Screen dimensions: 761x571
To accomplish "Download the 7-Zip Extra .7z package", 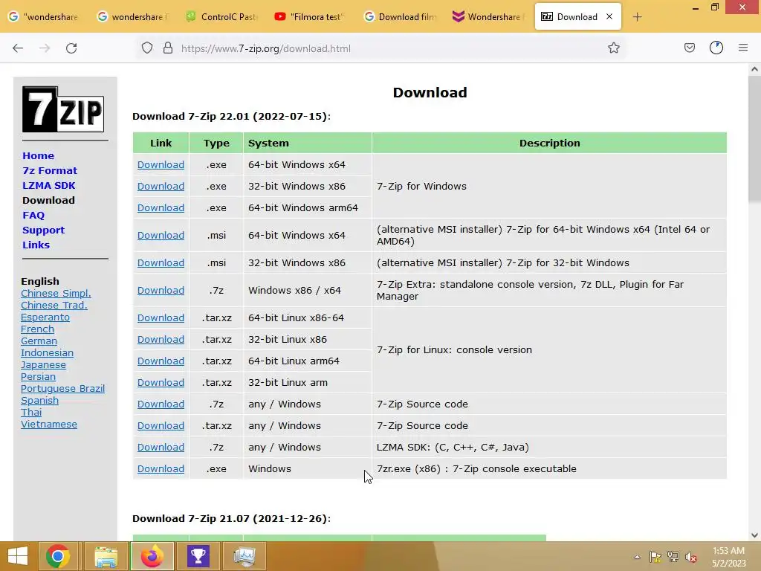I will click(161, 291).
